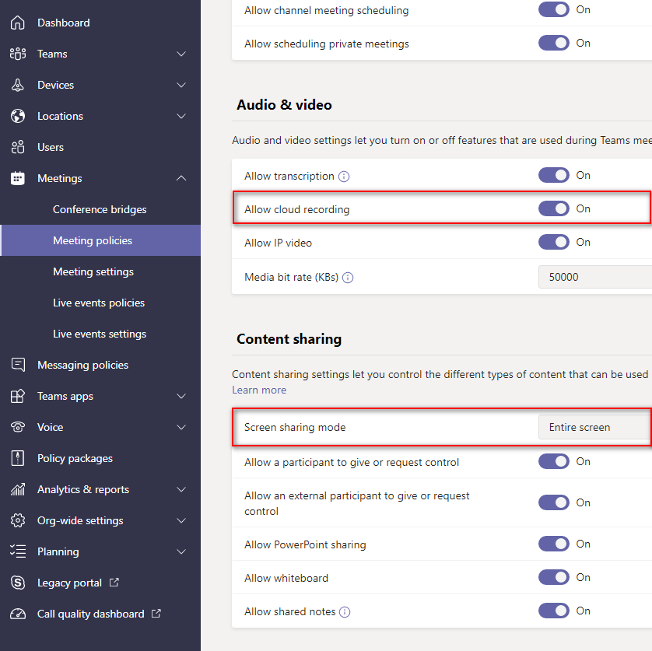Turn off Allow cloud recording toggle
Screen dimensions: 652x651
[x=553, y=208]
